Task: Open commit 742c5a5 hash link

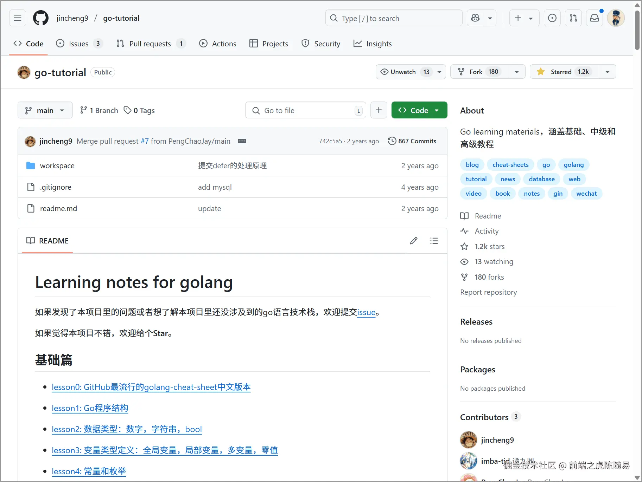Action: (x=330, y=141)
